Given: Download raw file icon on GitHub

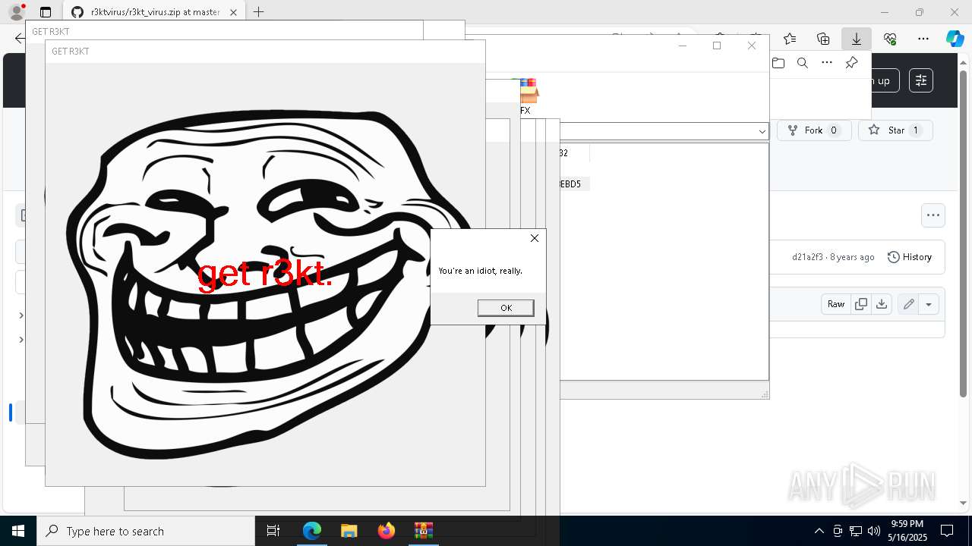Looking at the screenshot, I should 882,304.
